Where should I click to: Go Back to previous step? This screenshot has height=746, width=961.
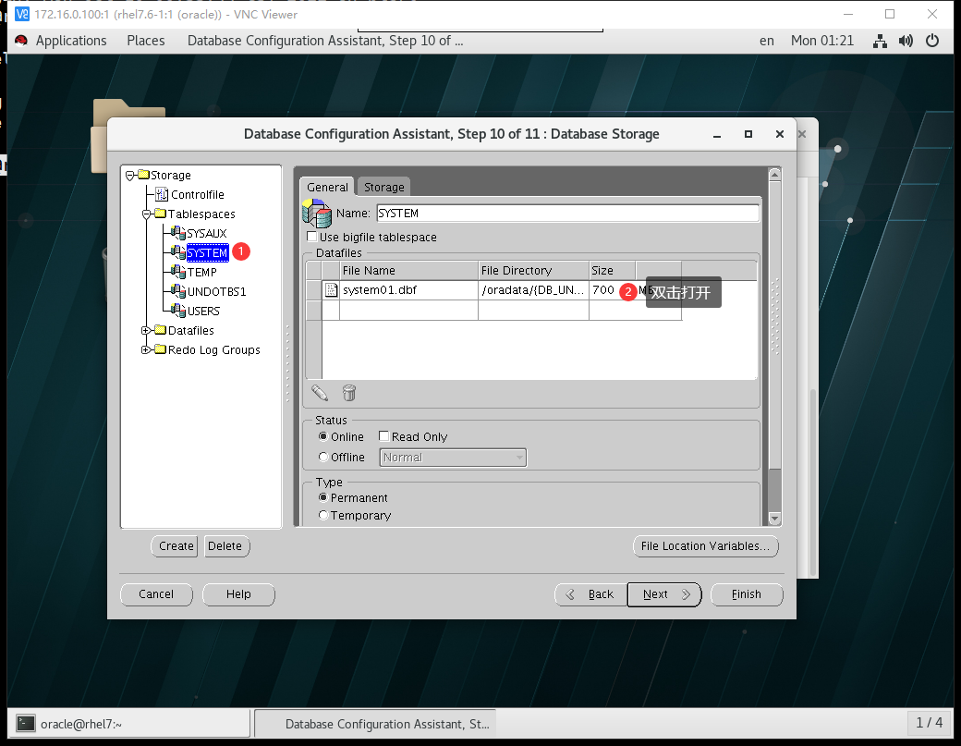coord(590,594)
